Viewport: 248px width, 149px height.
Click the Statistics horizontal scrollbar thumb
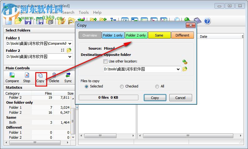click(35, 142)
